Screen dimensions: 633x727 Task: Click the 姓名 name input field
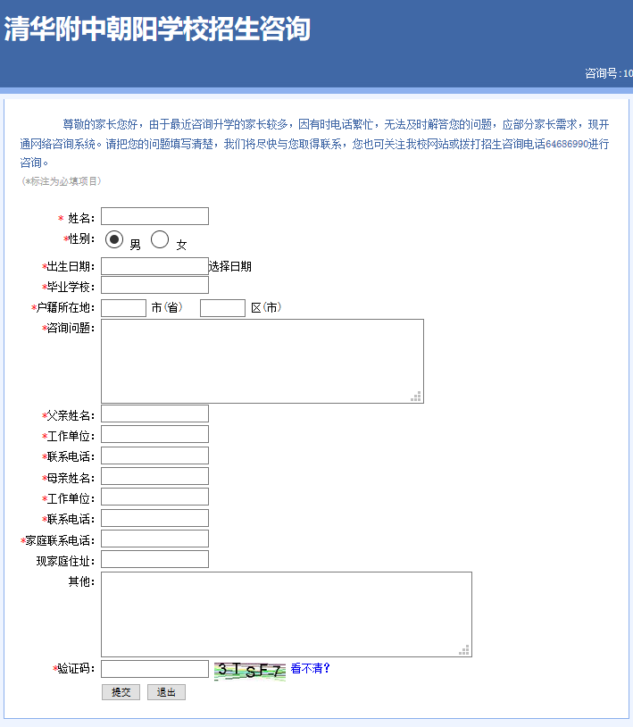pos(154,216)
